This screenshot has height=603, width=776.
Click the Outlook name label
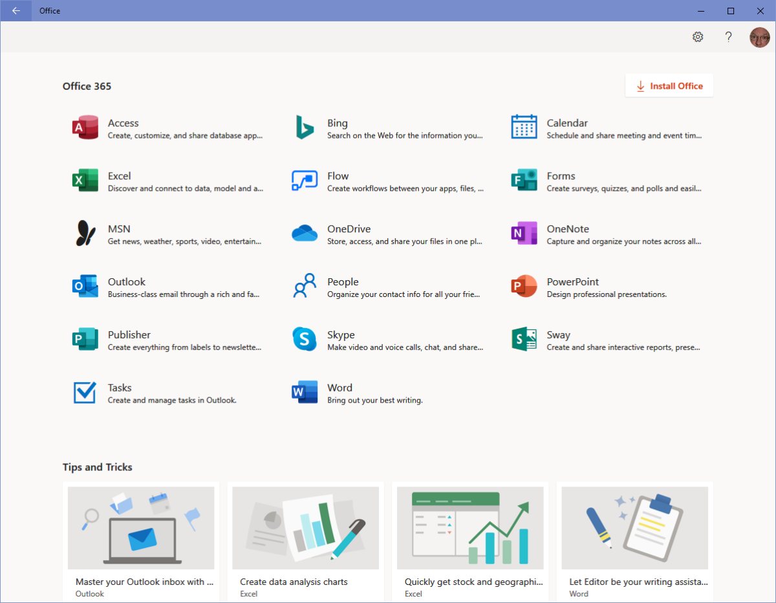(127, 282)
